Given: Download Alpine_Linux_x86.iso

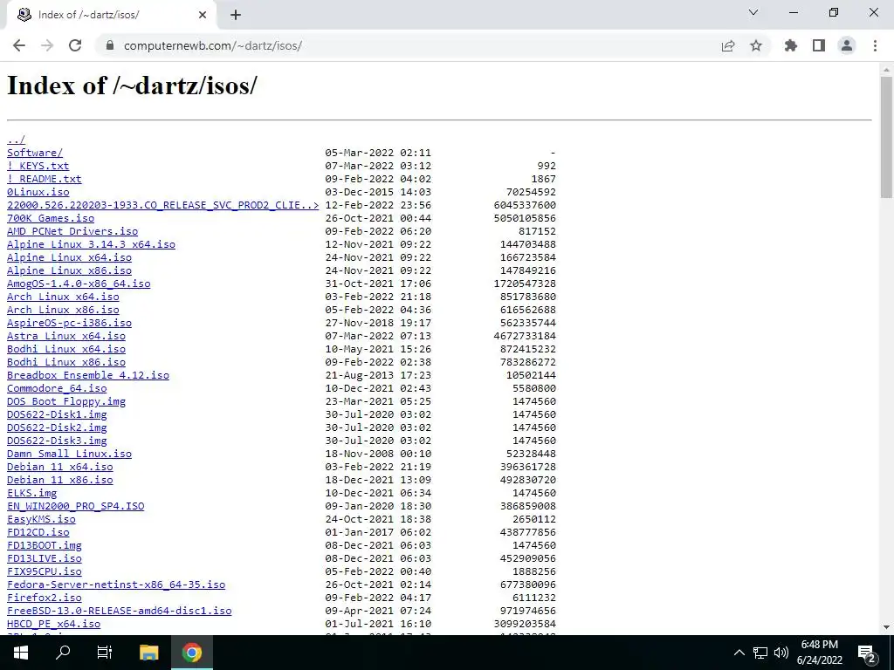Looking at the screenshot, I should [x=69, y=270].
